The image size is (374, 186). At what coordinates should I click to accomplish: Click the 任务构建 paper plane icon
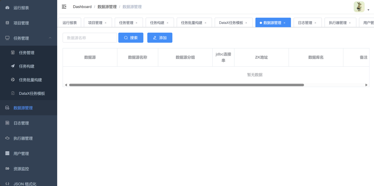[13, 66]
